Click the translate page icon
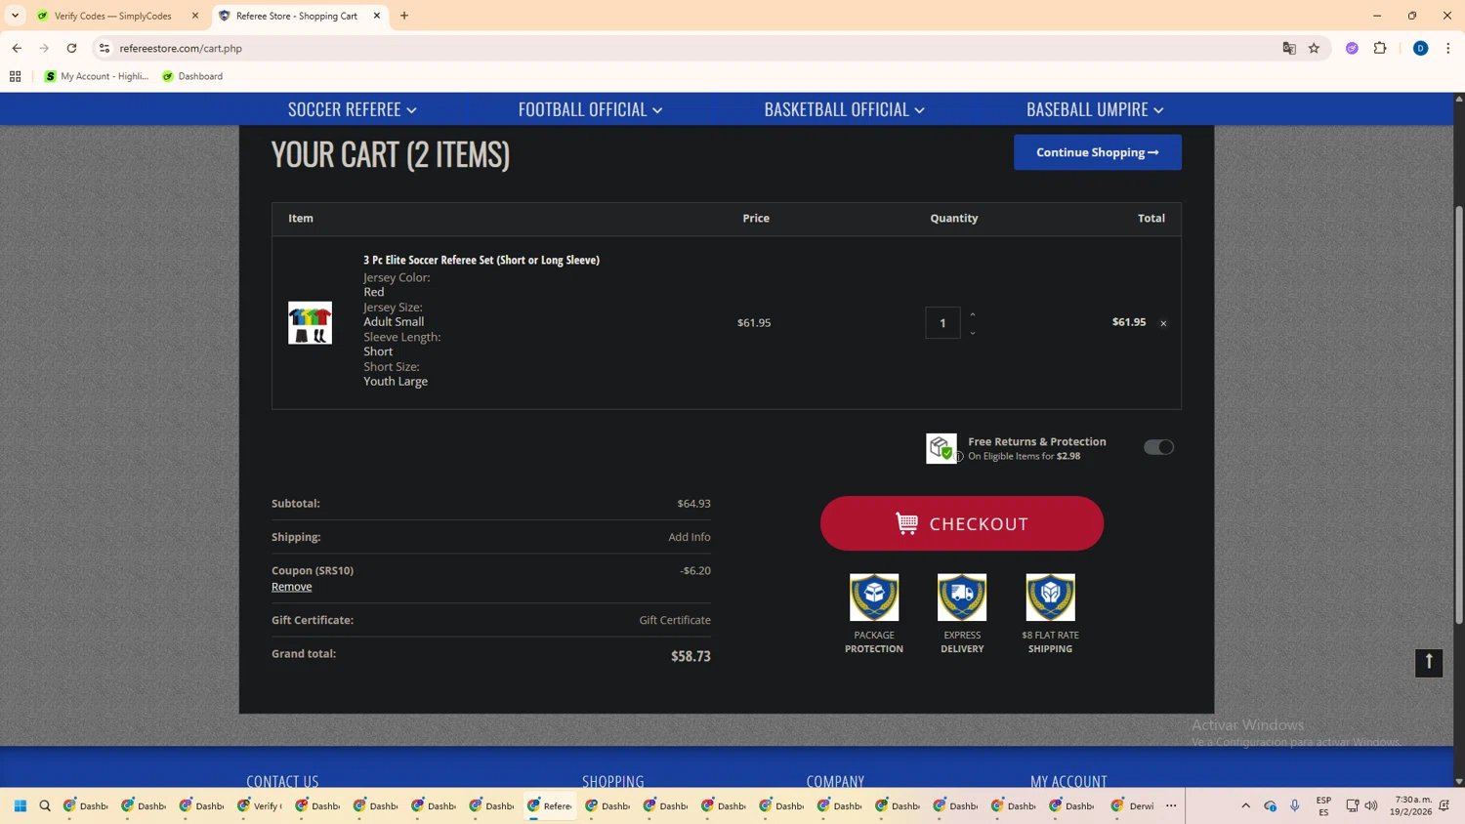Image resolution: width=1465 pixels, height=824 pixels. tap(1289, 48)
